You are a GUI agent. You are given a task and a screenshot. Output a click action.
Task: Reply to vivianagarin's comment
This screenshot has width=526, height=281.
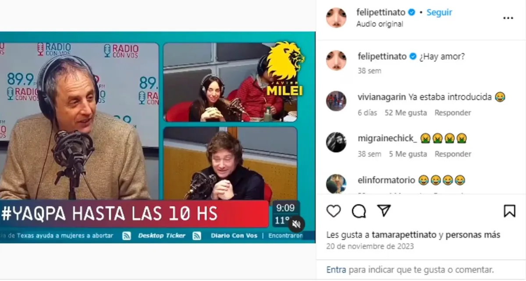(x=453, y=113)
